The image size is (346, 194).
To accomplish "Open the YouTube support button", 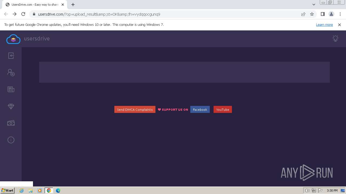I will click(223, 109).
